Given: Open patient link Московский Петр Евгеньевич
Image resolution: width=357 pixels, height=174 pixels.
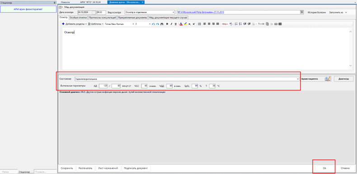Looking at the screenshot, I should (200, 12).
